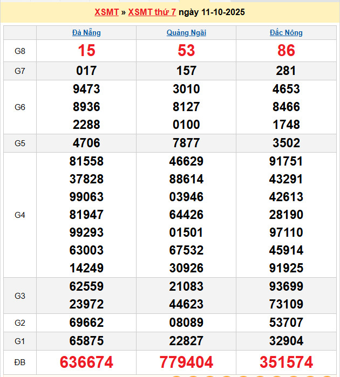
Task: Click the G8 row label
Action: click(20, 51)
